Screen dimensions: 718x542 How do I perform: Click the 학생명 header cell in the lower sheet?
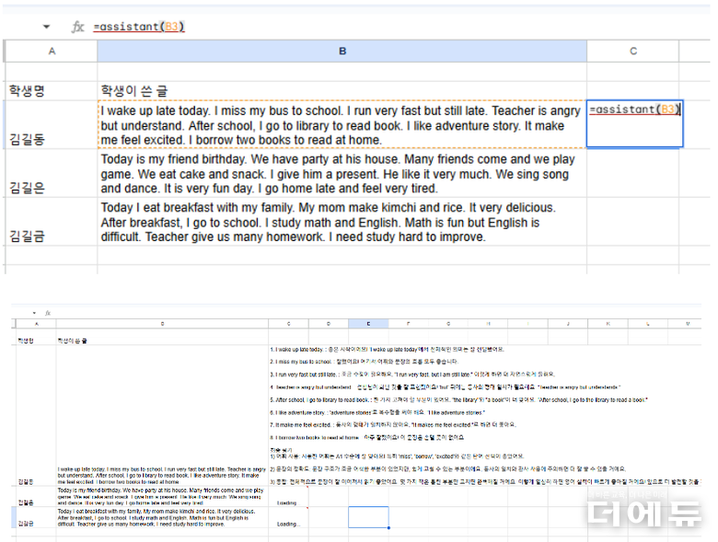point(36,340)
